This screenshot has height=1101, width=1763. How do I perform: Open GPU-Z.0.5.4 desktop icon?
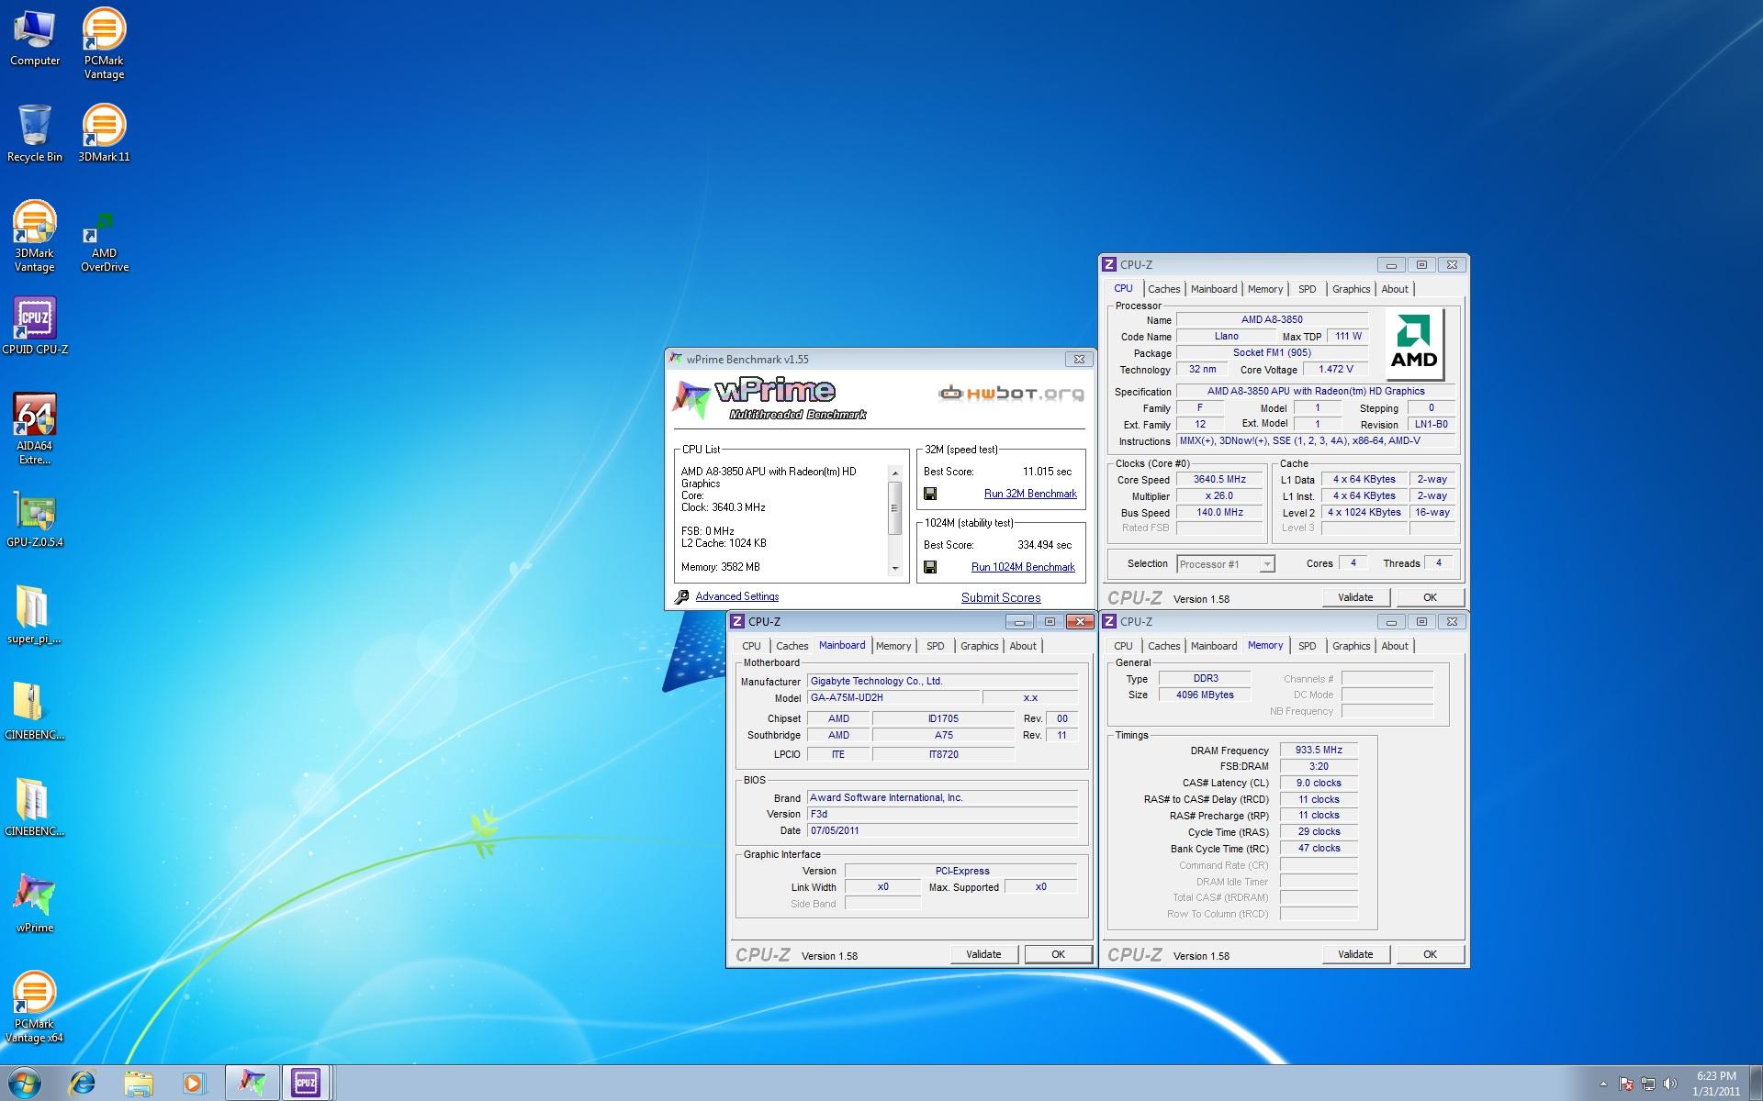pos(35,518)
